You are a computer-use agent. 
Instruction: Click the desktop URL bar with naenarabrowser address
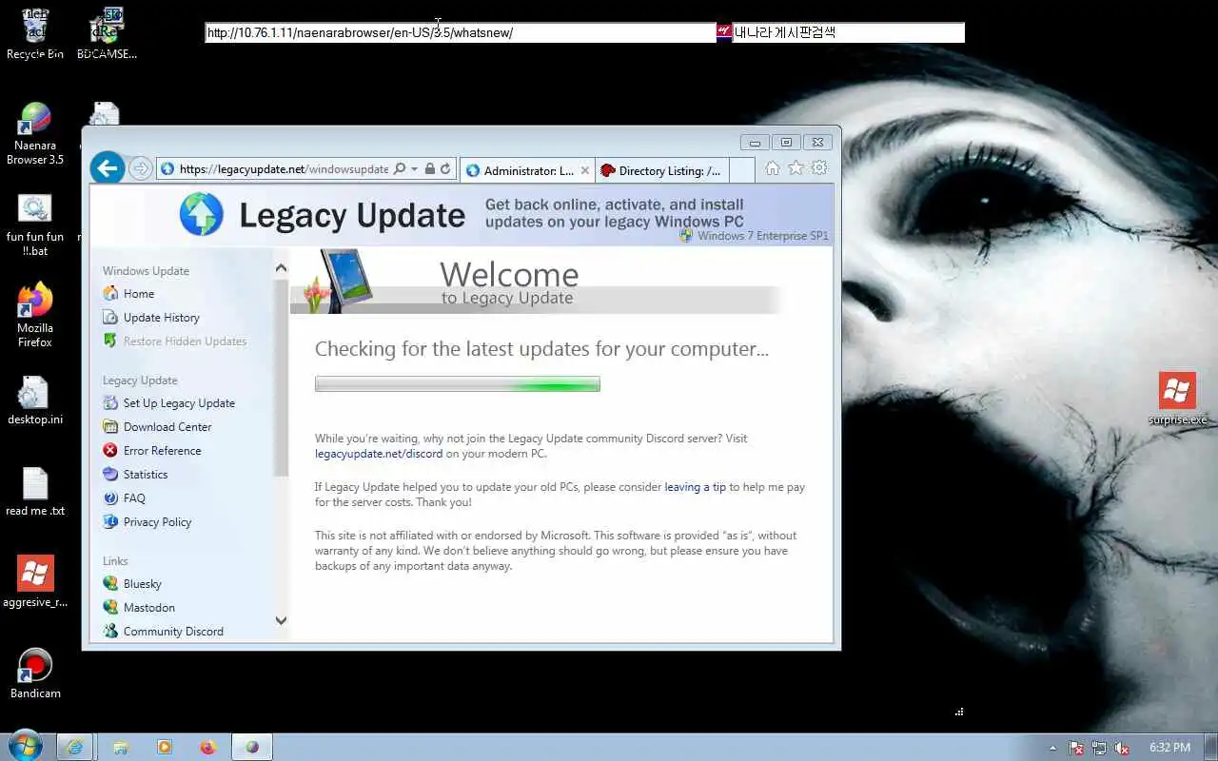tap(461, 32)
